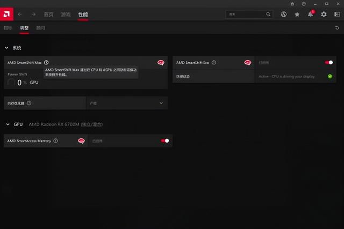
Task: Click the 内存优化器 info icon
Action: tap(29, 103)
